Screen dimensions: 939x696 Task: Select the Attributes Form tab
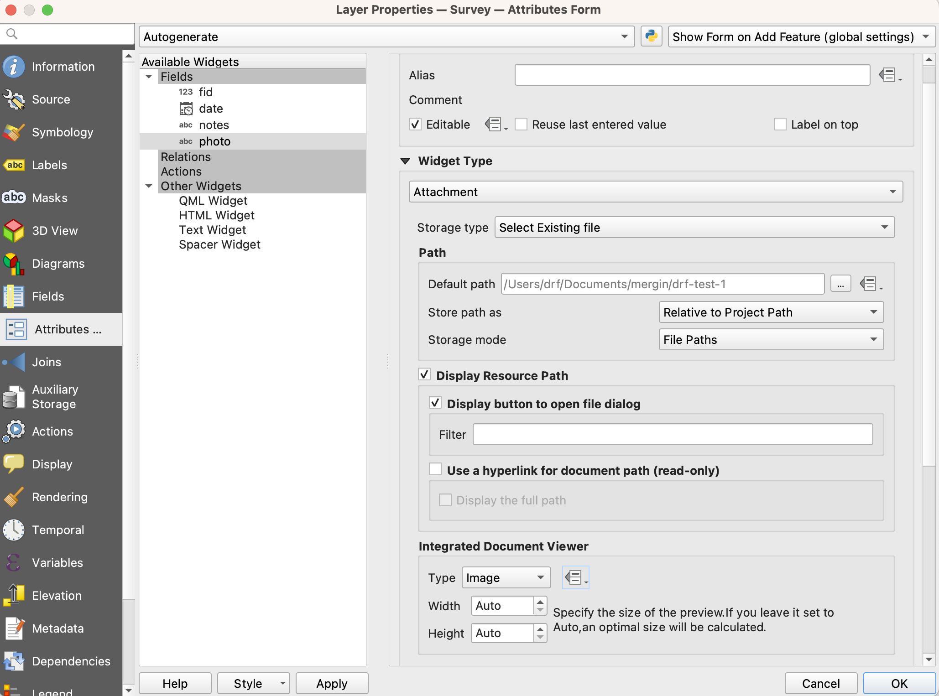click(61, 329)
